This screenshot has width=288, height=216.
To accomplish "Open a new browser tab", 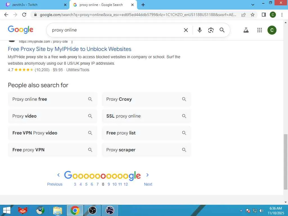I will (143, 5).
